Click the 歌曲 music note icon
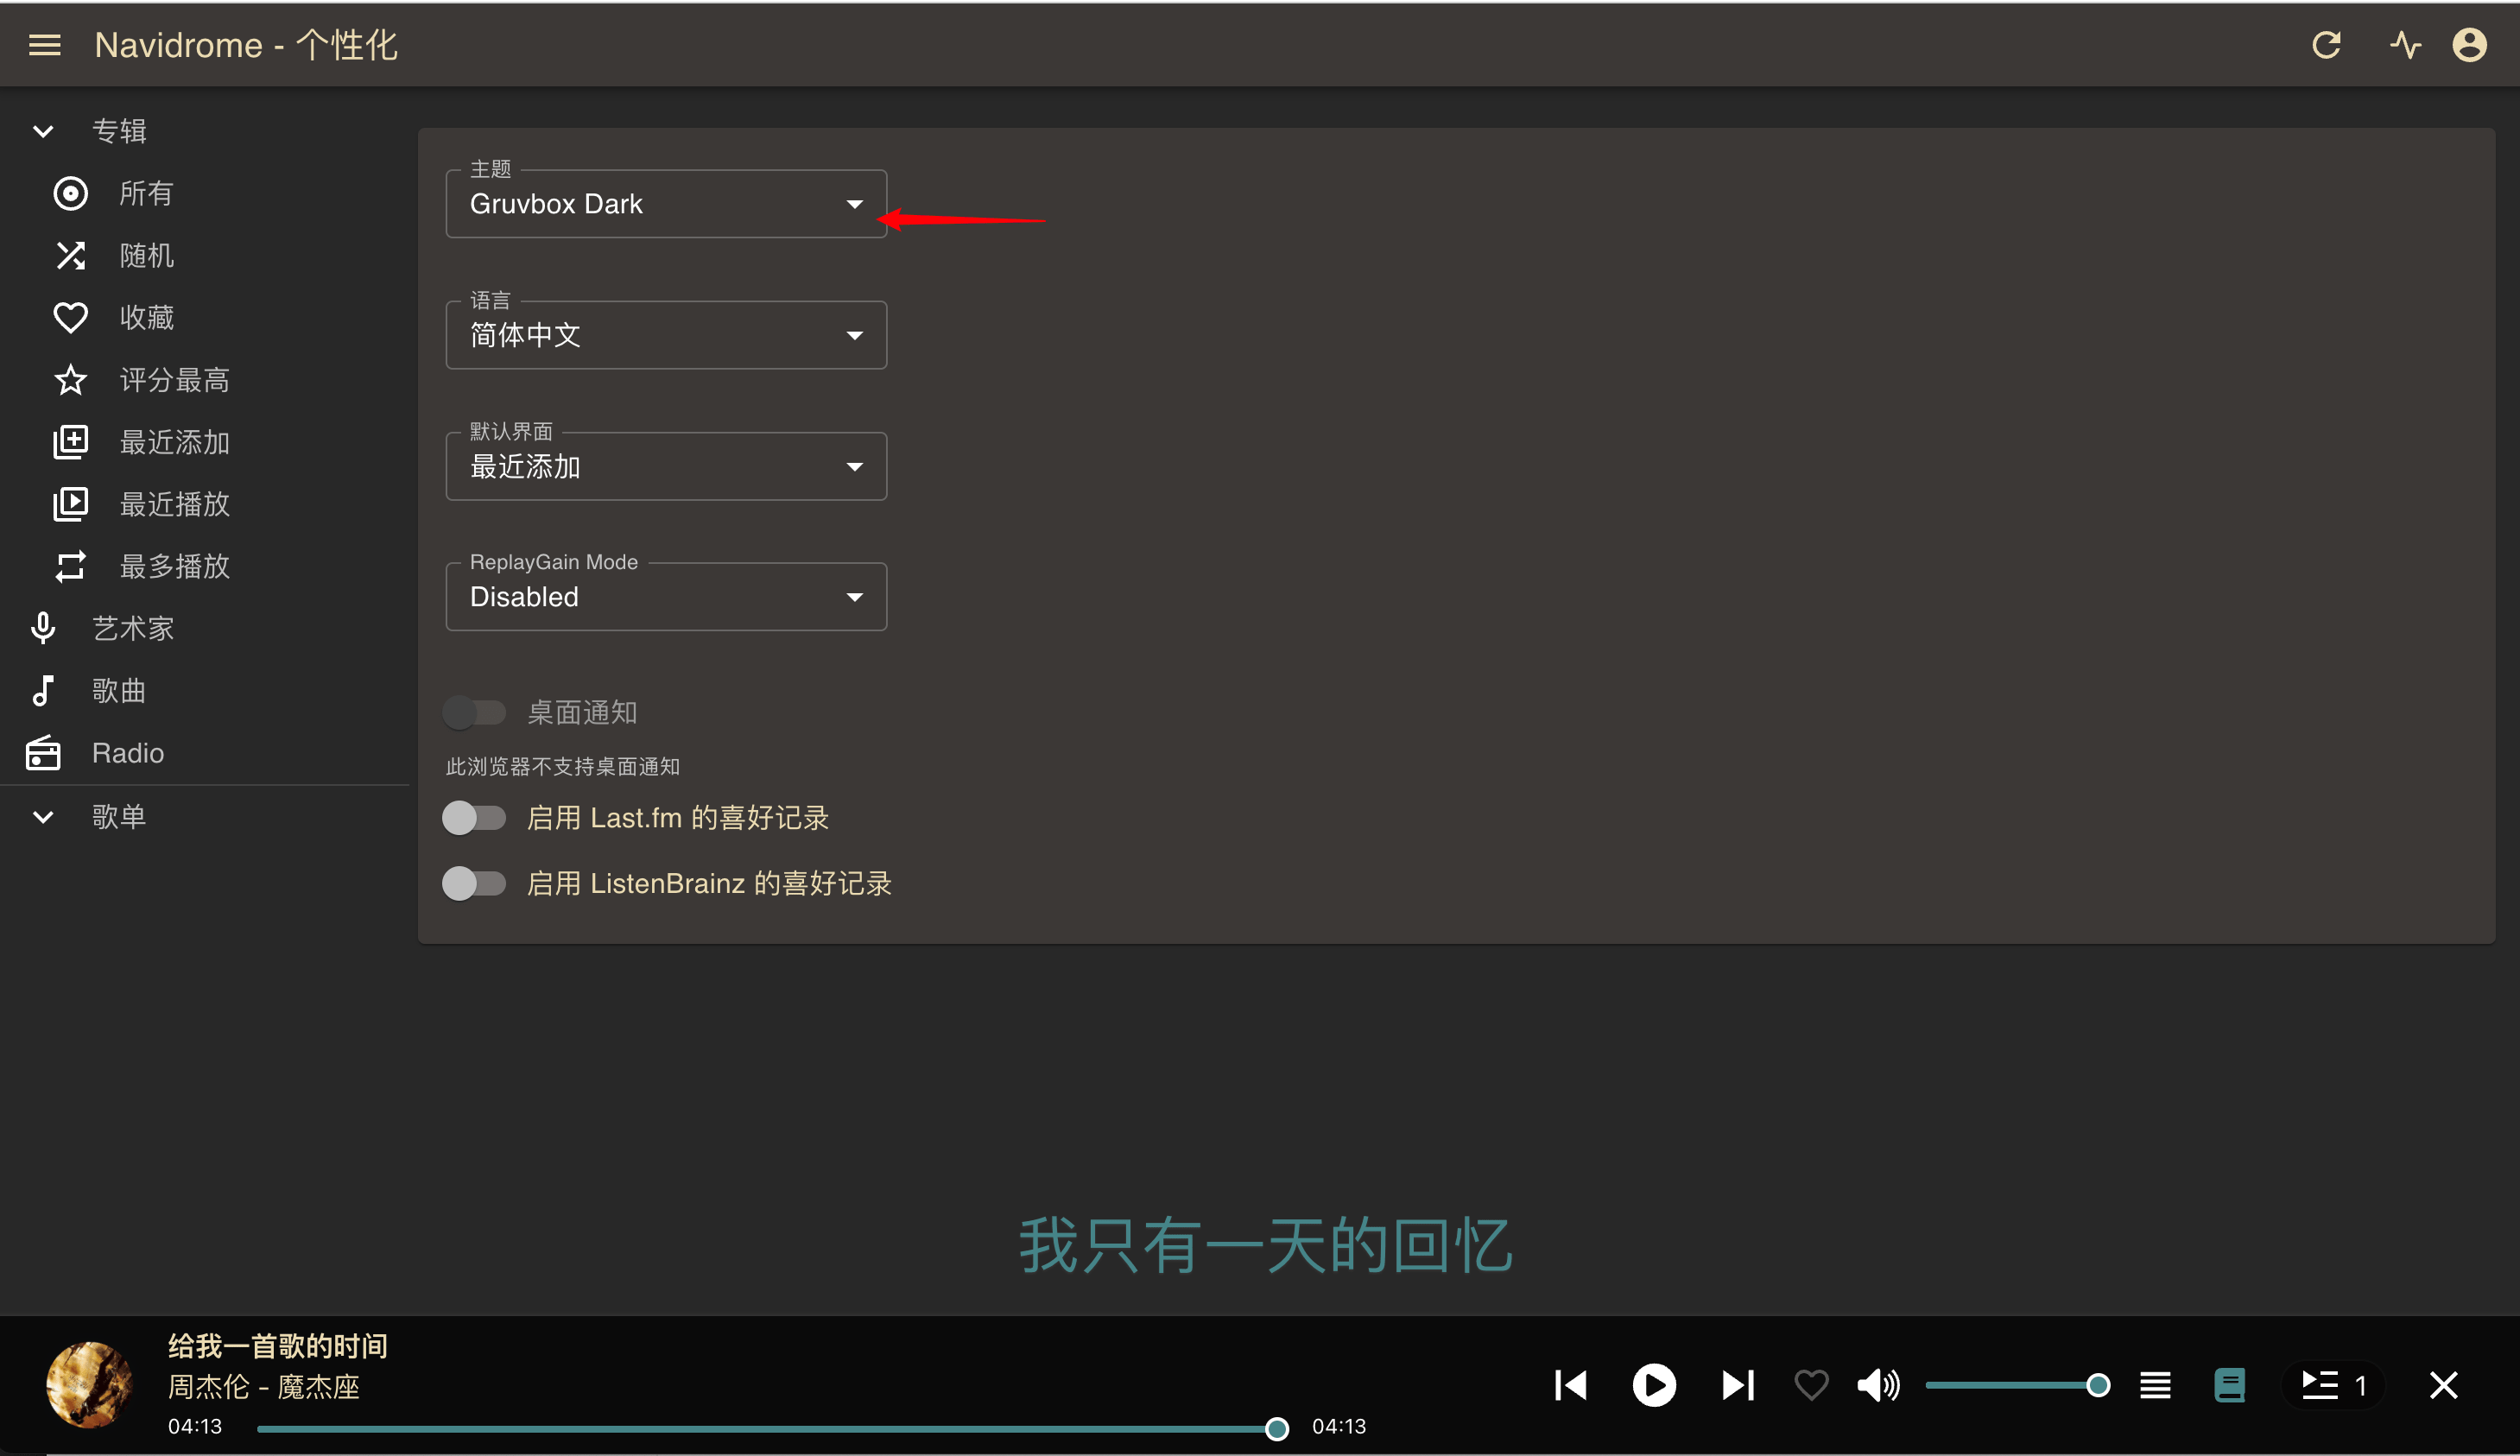 click(x=43, y=690)
